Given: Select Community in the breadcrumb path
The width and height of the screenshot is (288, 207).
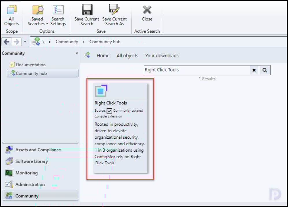Looking at the screenshot, I should (67, 42).
